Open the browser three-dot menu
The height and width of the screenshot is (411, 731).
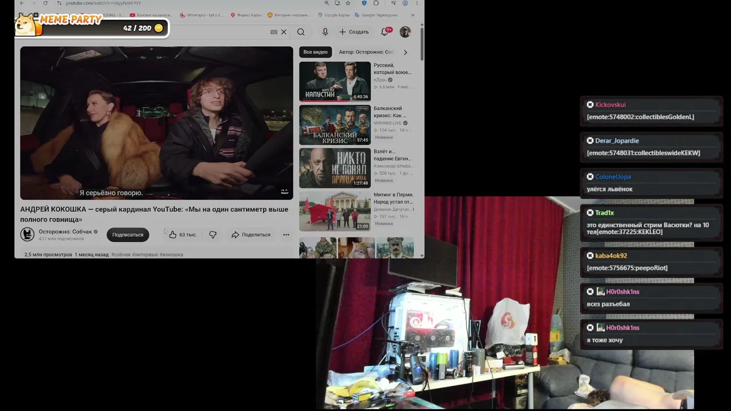(417, 3)
